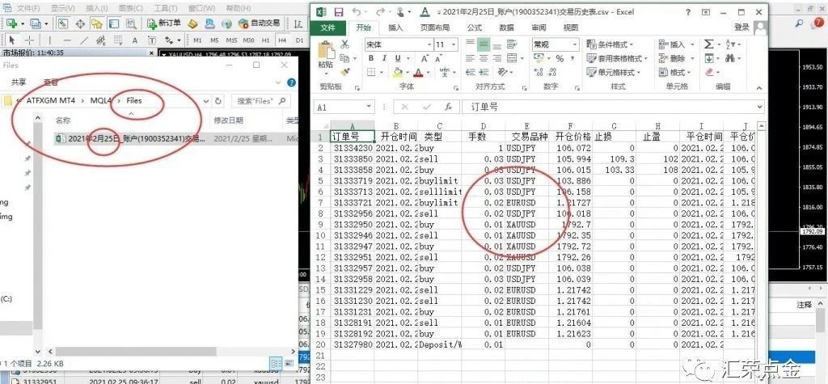Viewport: 828px width, 384px height.
Task: Open Find and Select binoculars
Action: tap(731, 59)
